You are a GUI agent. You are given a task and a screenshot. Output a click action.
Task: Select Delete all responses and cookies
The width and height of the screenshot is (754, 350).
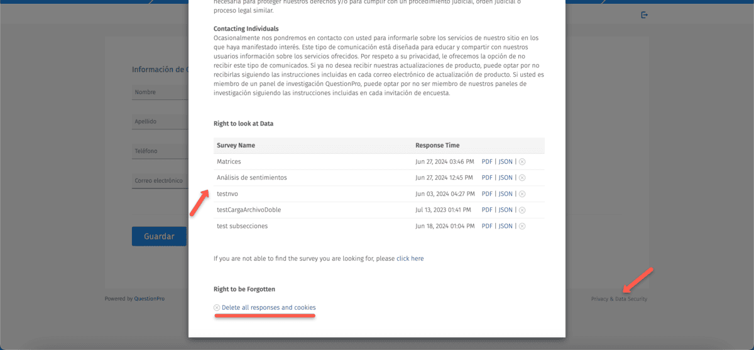tap(268, 308)
